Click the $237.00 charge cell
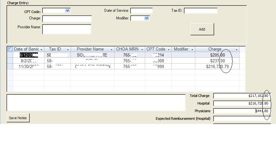276x143 pixels. (217, 61)
